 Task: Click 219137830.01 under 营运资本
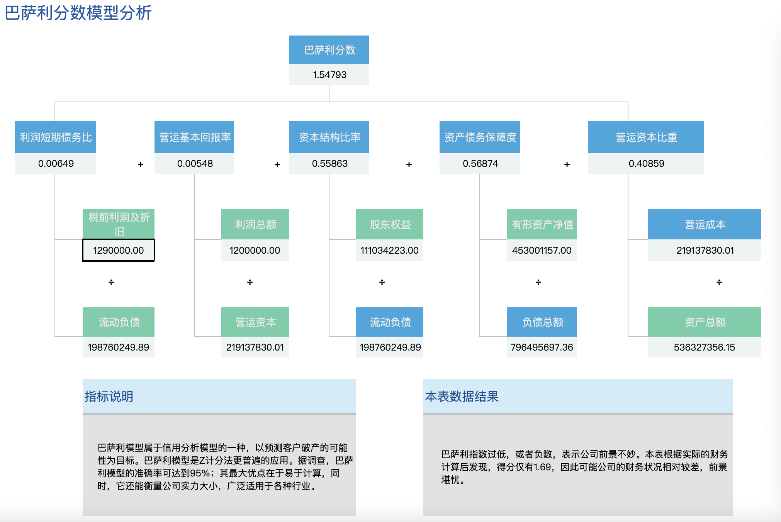[255, 347]
